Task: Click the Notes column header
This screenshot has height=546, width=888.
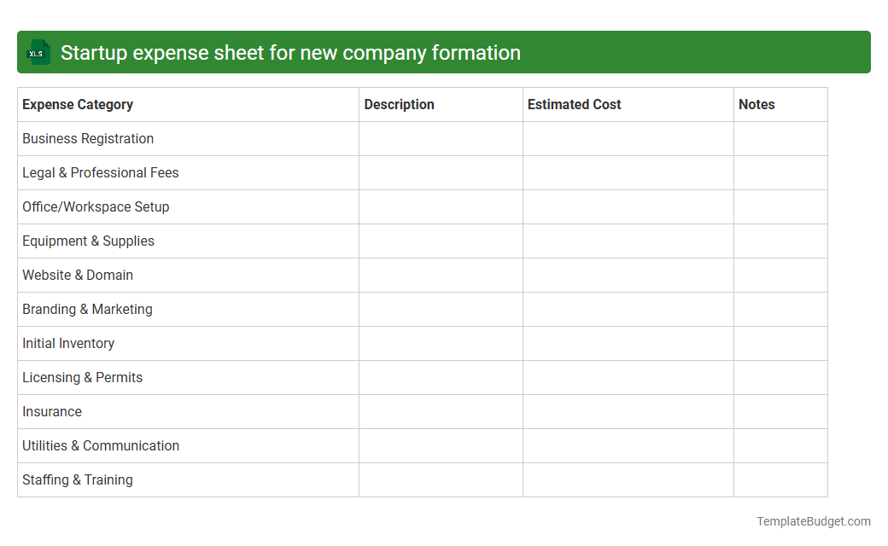Action: click(757, 104)
